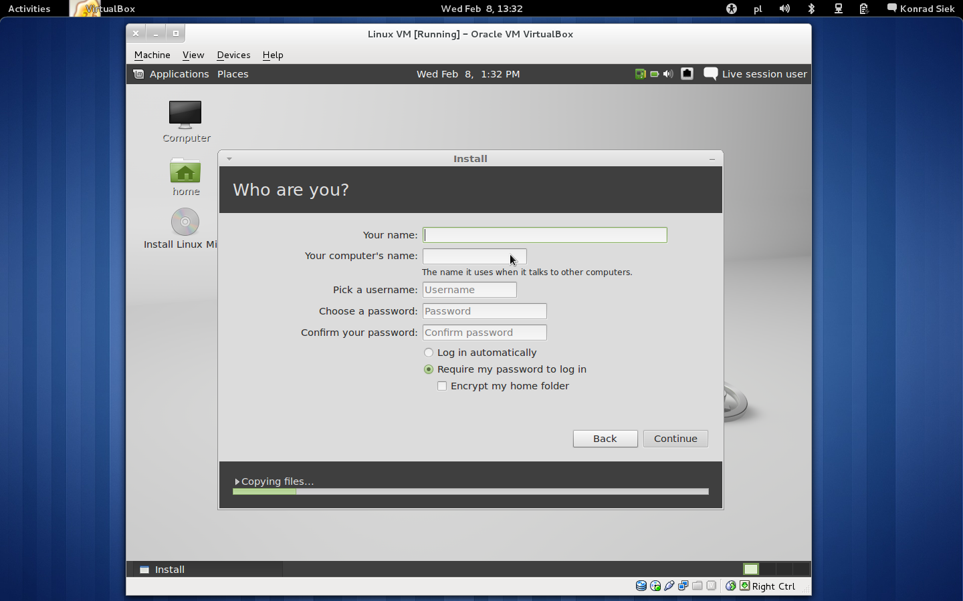Click the host accessibility icon in top bar
Viewport: 963px width, 601px height.
click(731, 9)
